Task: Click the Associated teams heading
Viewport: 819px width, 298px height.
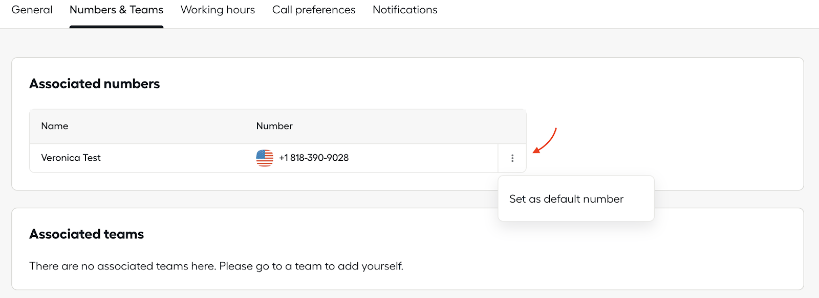Action: (x=87, y=234)
